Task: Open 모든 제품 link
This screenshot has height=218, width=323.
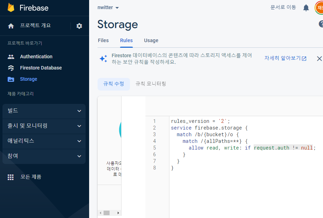Action: (x=31, y=177)
